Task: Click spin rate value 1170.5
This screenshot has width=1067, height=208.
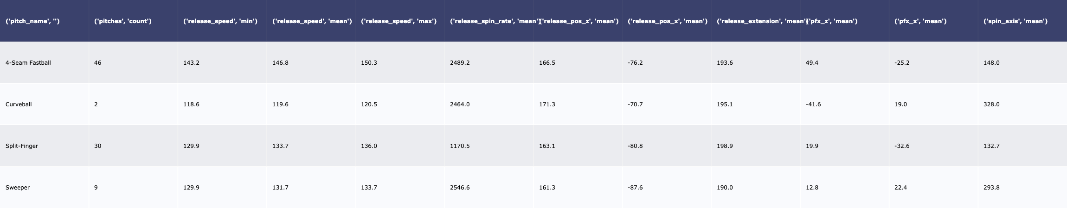Action: click(460, 146)
